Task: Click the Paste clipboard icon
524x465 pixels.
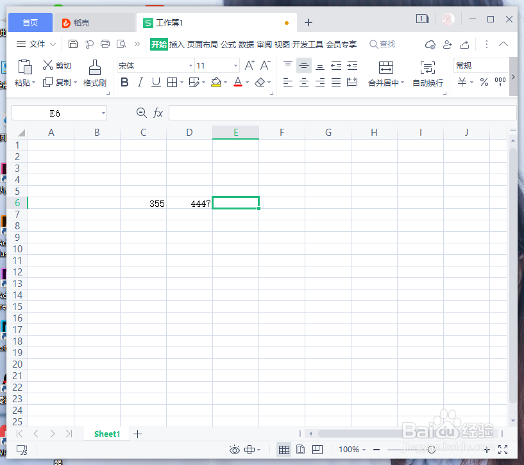Action: (25, 67)
